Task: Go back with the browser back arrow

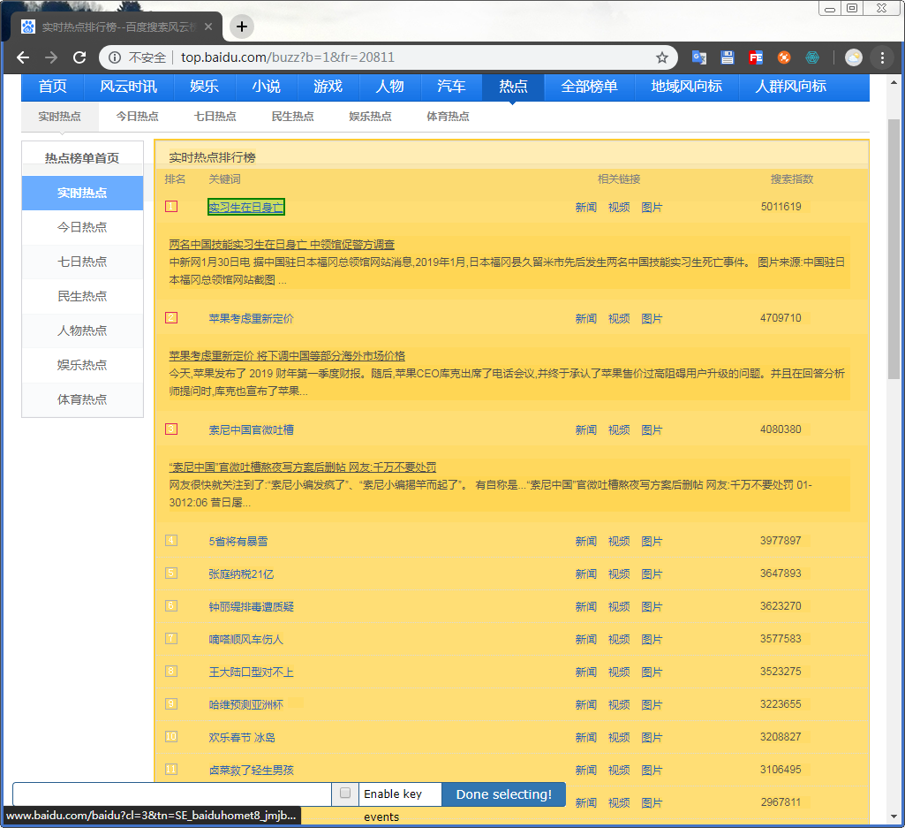Action: coord(23,57)
